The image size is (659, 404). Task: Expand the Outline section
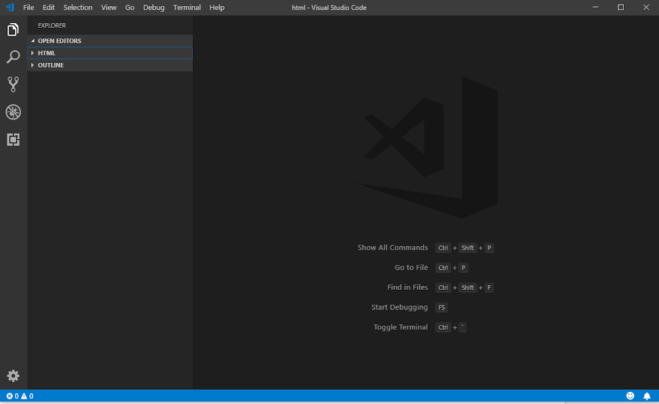click(51, 66)
